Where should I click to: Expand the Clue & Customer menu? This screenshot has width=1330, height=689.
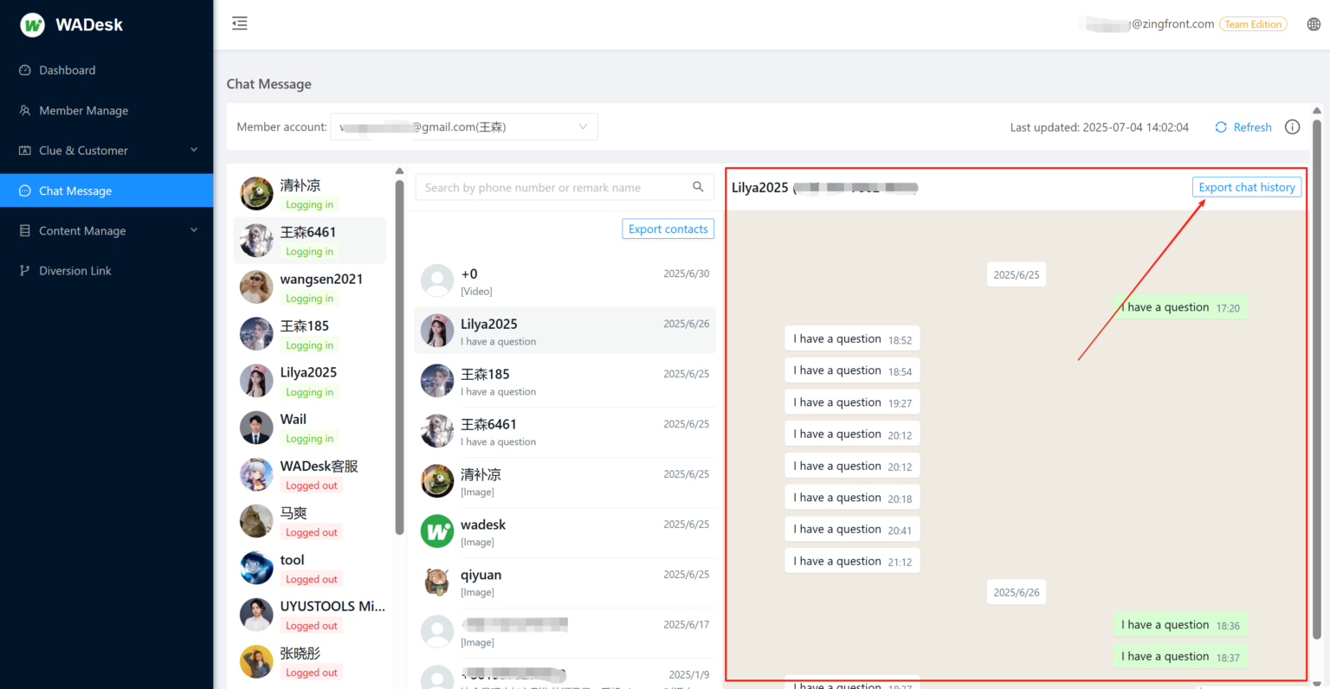click(x=107, y=151)
